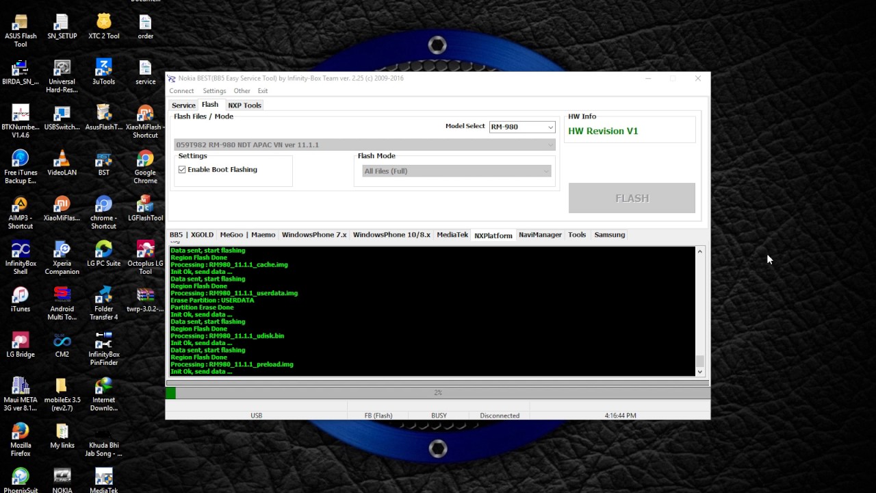The width and height of the screenshot is (876, 493).
Task: Open CM2 desktop shortcut
Action: click(x=62, y=344)
